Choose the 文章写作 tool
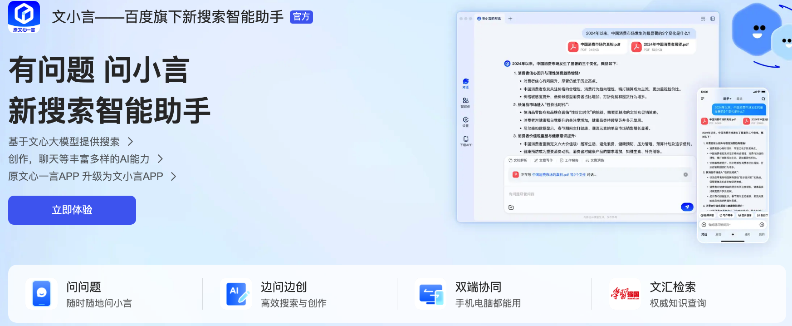Viewport: 792px width, 326px height. (x=543, y=160)
